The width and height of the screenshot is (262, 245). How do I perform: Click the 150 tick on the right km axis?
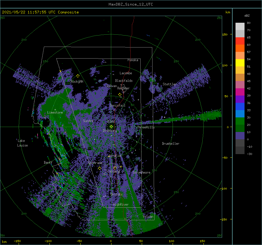tap(225, 34)
